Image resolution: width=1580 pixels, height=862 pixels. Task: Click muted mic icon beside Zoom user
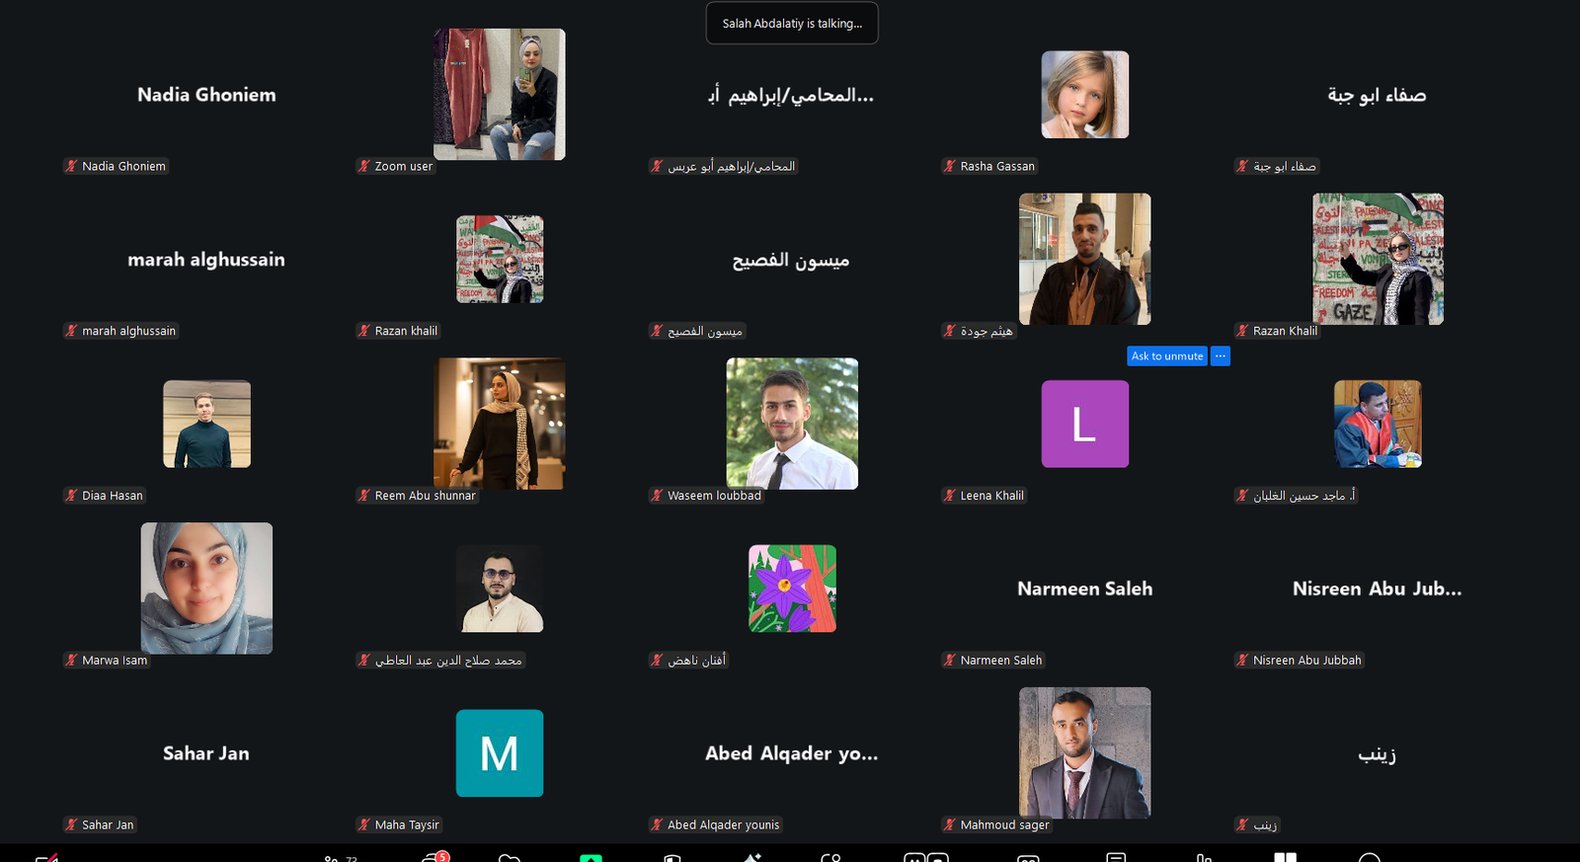click(364, 166)
